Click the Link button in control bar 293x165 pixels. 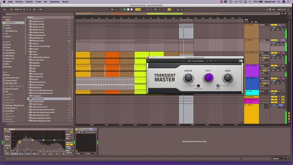point(5,9)
